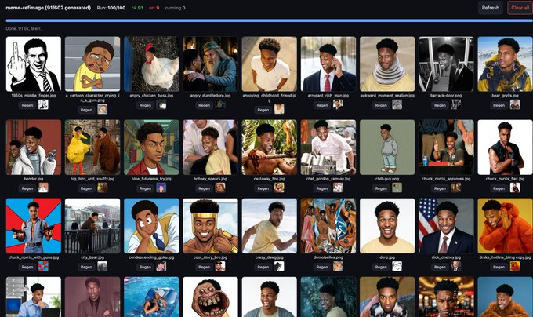Viewport: 533px width, 317px height.
Task: Open the blue_futurama_fry.jpg cartoon image
Action: click(x=151, y=147)
